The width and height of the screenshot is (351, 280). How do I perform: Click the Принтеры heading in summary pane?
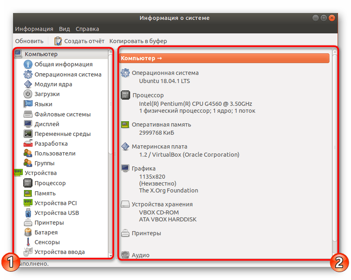pyautogui.click(x=146, y=233)
